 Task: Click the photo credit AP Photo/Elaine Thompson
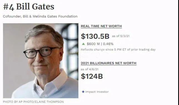click(33, 102)
